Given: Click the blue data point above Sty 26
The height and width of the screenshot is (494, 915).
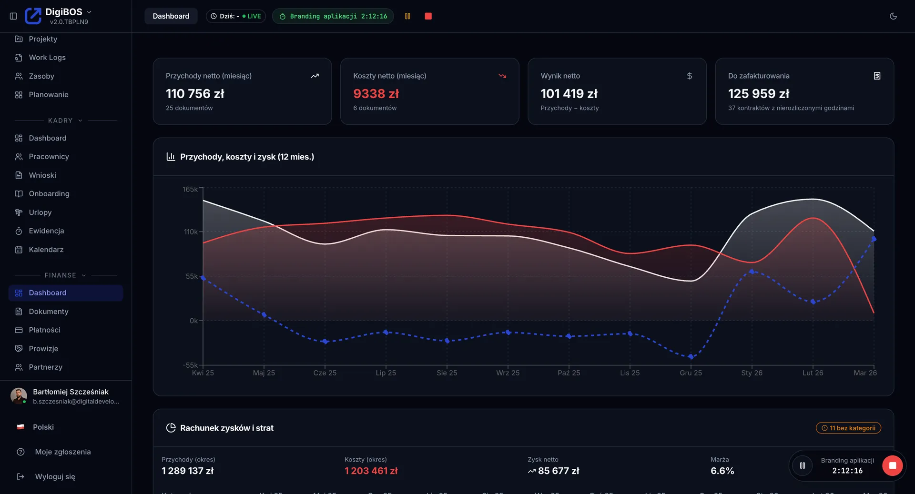Looking at the screenshot, I should click(752, 272).
